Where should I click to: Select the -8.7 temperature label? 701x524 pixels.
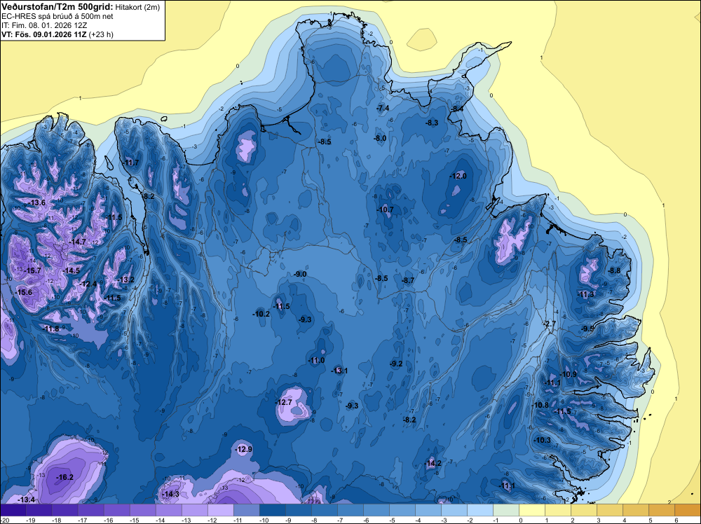(408, 280)
